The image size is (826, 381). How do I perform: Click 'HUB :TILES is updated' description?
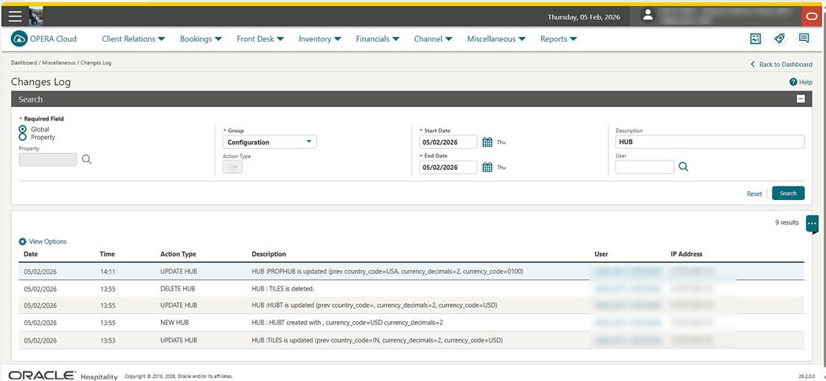[x=377, y=340]
